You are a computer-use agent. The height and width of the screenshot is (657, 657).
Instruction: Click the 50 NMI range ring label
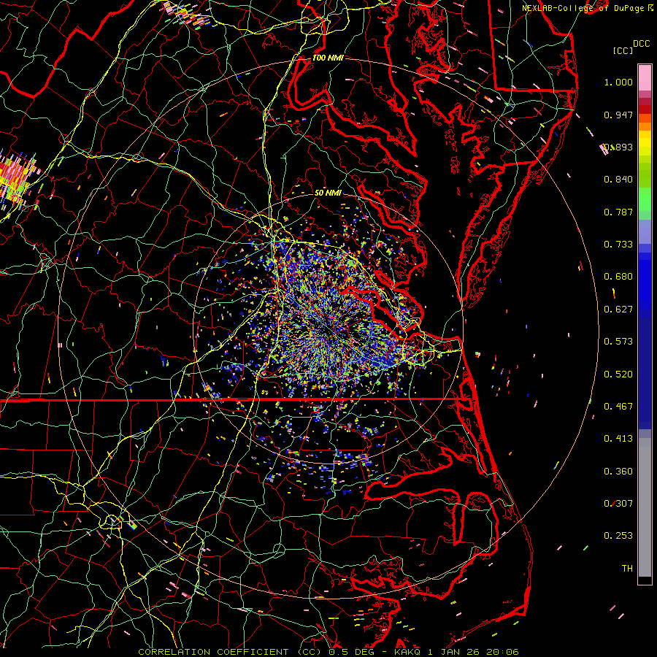tap(328, 193)
